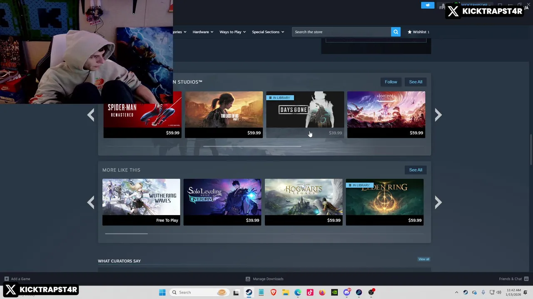Open The Last of Us Part I game card

(224, 115)
